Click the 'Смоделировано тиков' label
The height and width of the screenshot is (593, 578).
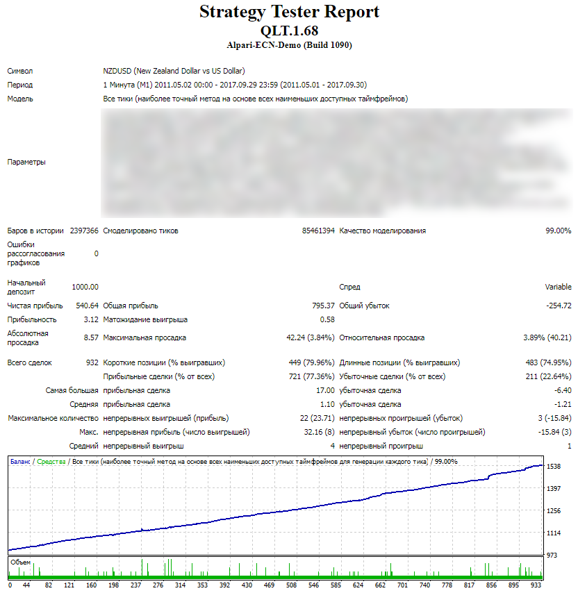(x=140, y=231)
